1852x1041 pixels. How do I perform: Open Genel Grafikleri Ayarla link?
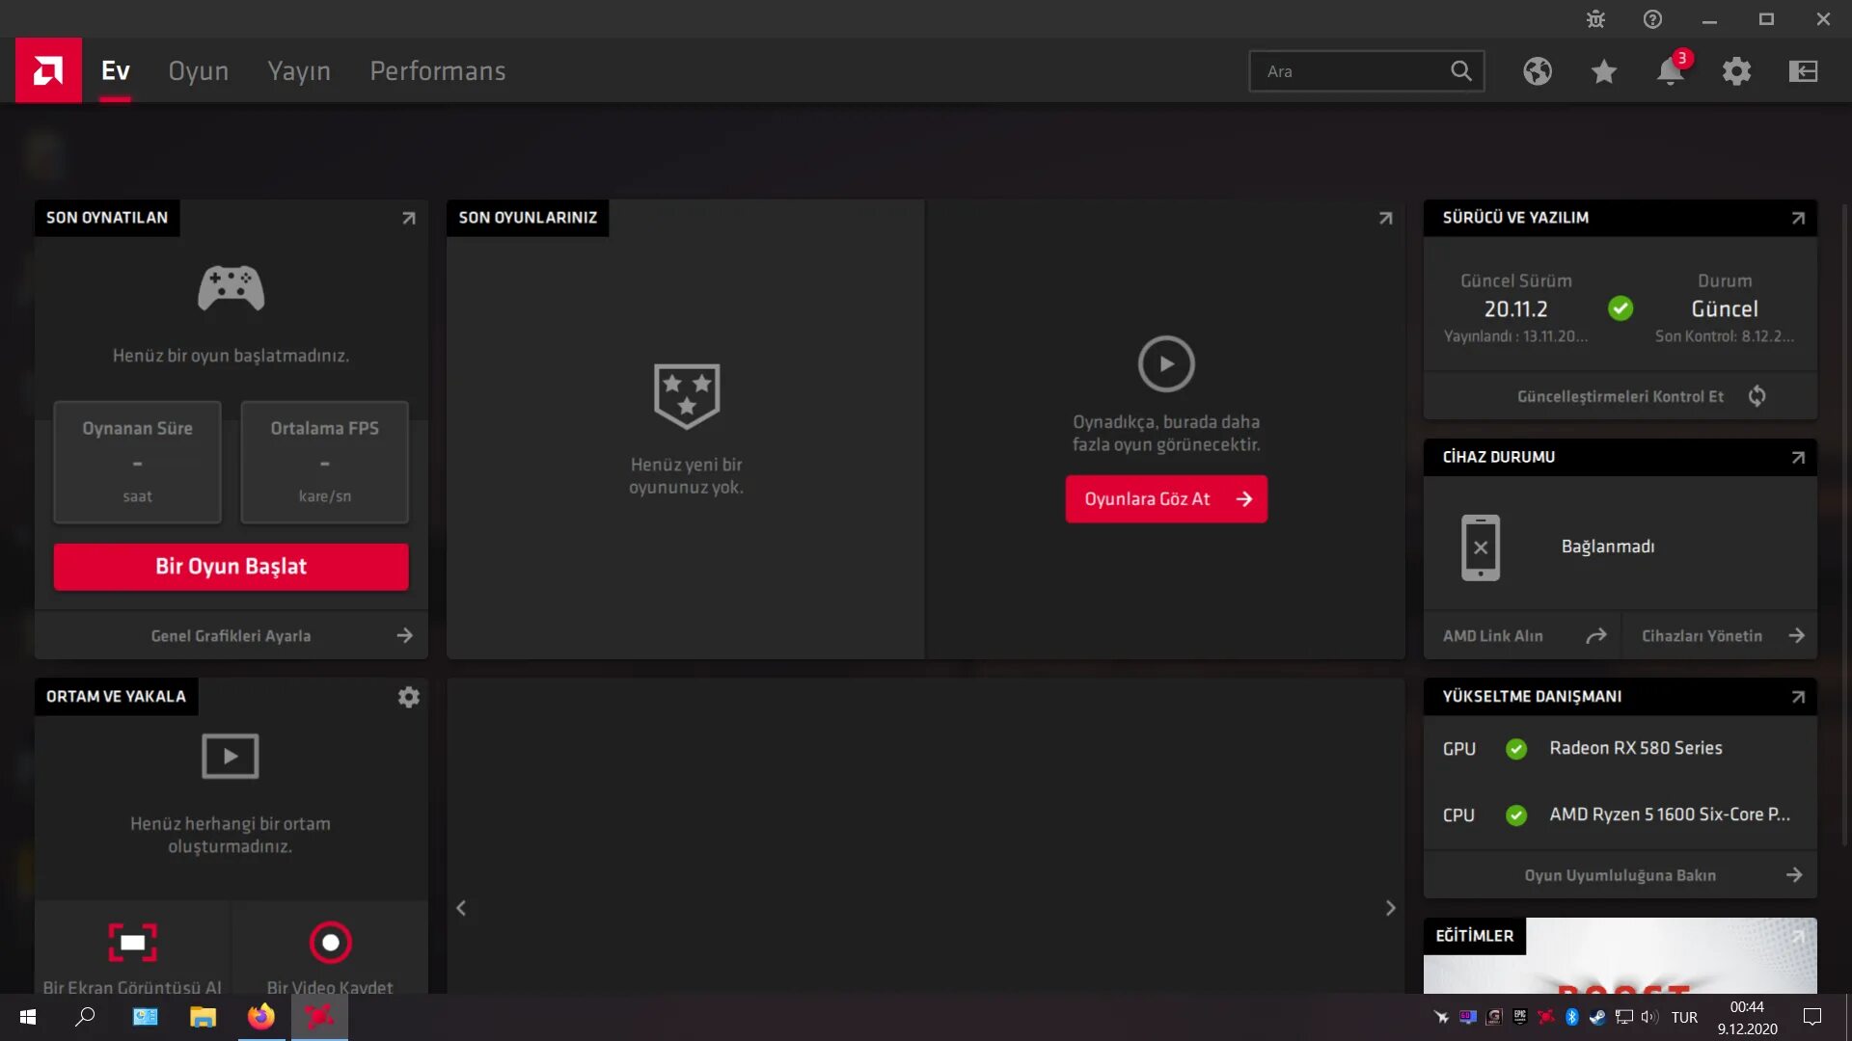coord(231,636)
